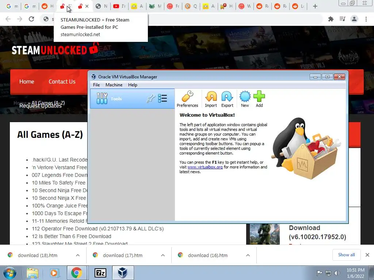Click the green Add machine icon
This screenshot has width=374, height=280.
[x=259, y=99]
